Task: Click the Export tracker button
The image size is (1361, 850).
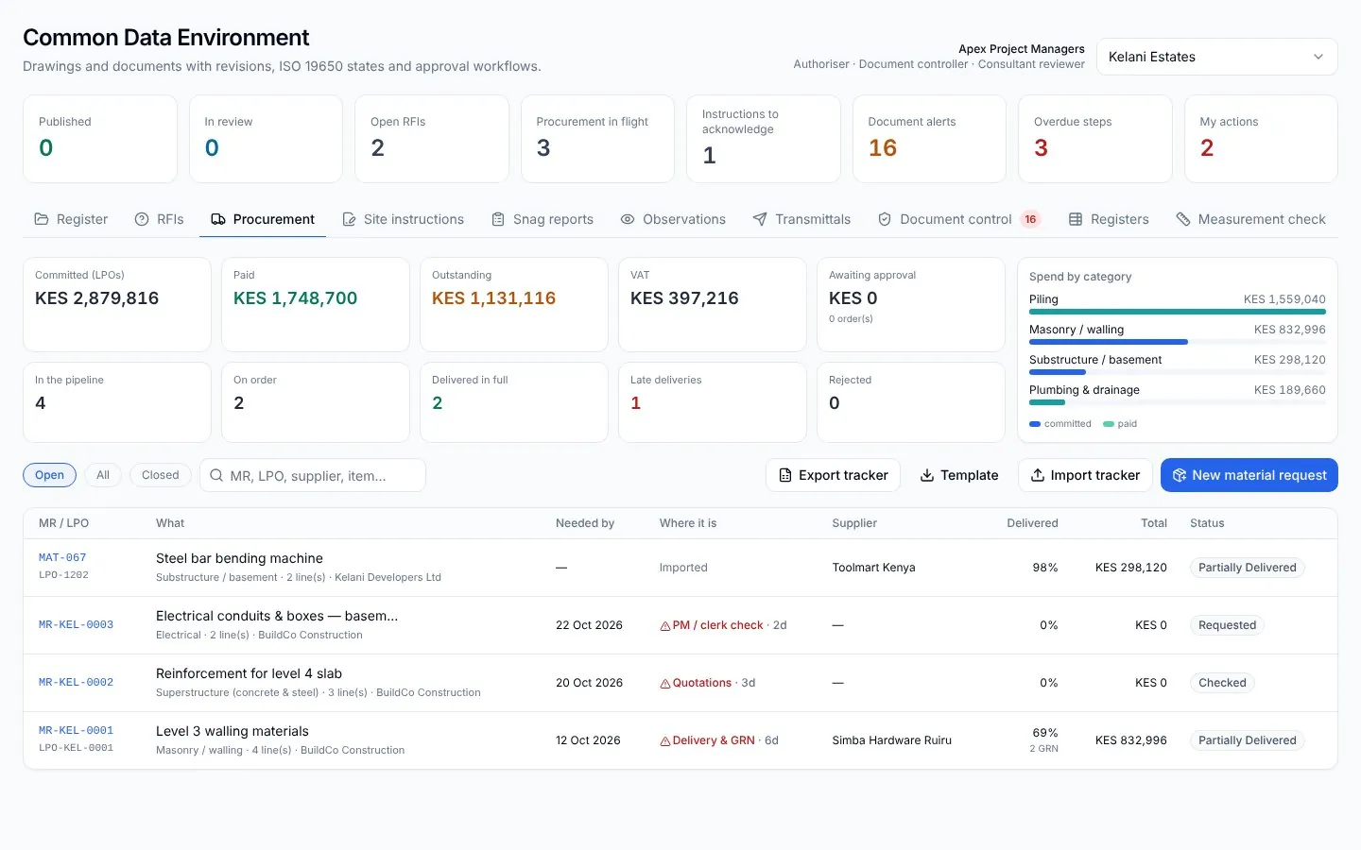Action: (833, 475)
